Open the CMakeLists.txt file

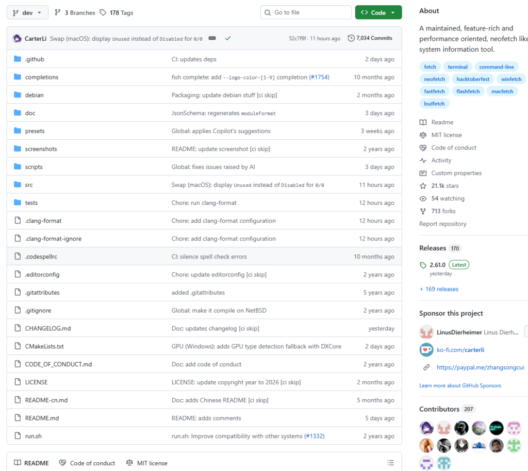(x=44, y=346)
